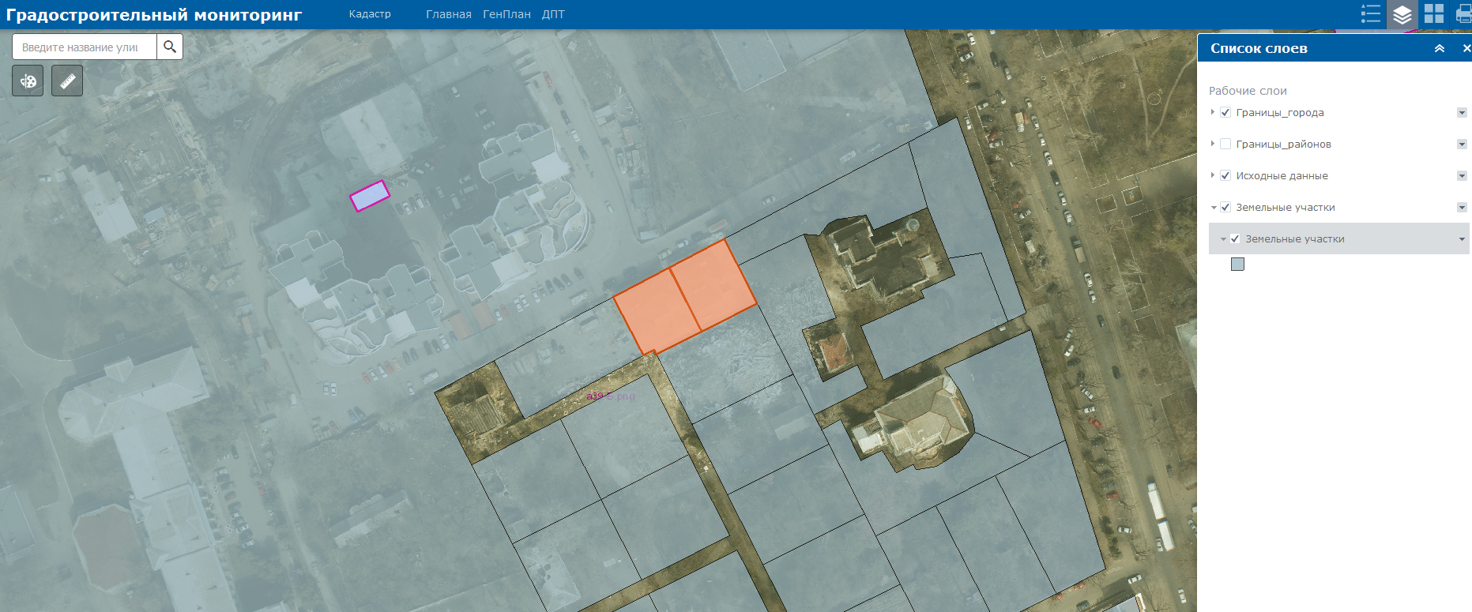Go to the ГенПлан page
1472x612 pixels.
pyautogui.click(x=506, y=14)
